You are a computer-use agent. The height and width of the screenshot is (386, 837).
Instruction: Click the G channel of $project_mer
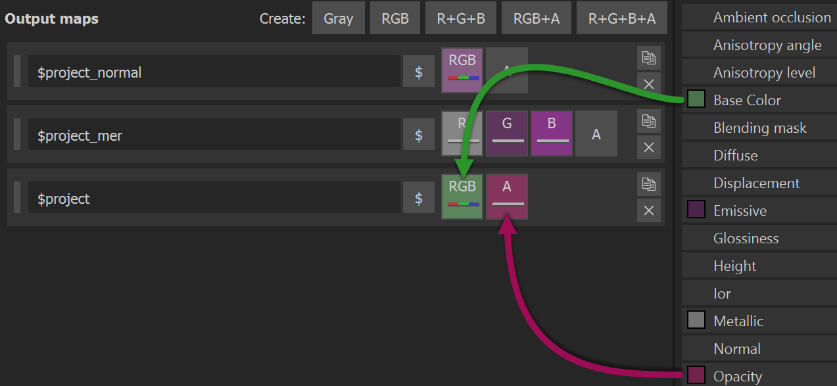[x=507, y=133]
